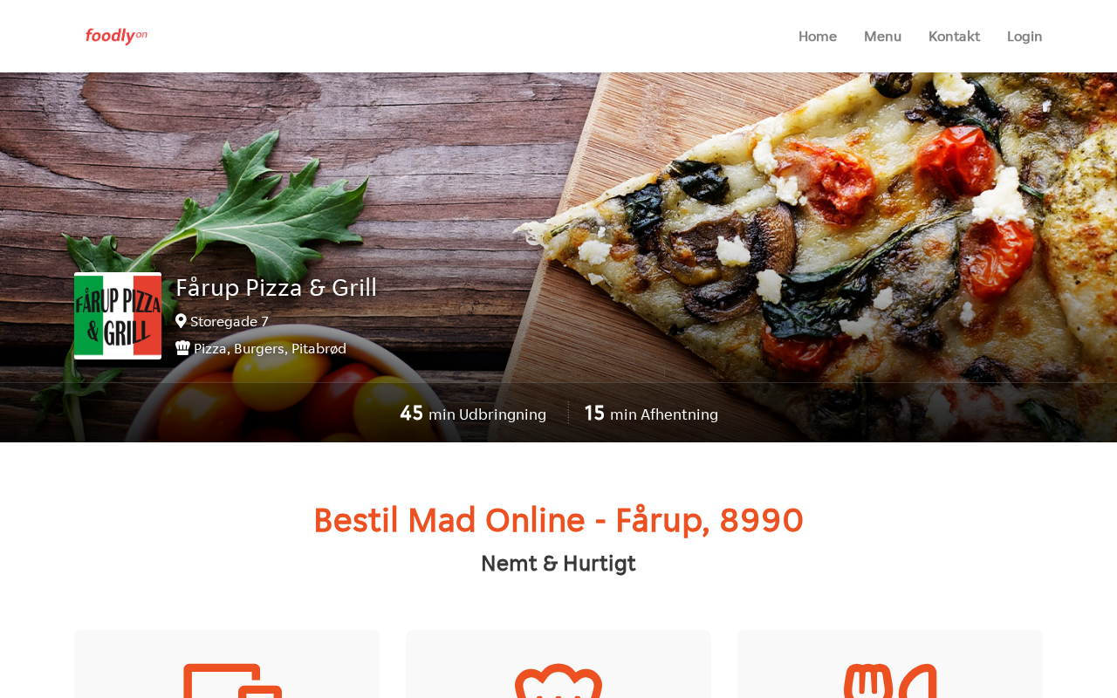1117x698 pixels.
Task: Click the location pin icon by Storegade 7
Action: 181,321
